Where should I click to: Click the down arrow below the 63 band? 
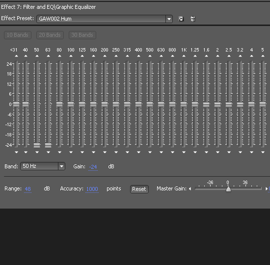pyautogui.click(x=48, y=152)
